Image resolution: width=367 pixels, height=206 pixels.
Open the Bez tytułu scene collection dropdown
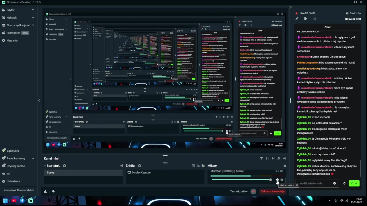coord(52,166)
